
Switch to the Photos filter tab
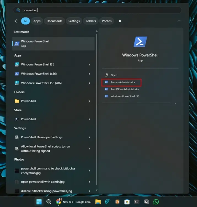click(107, 21)
